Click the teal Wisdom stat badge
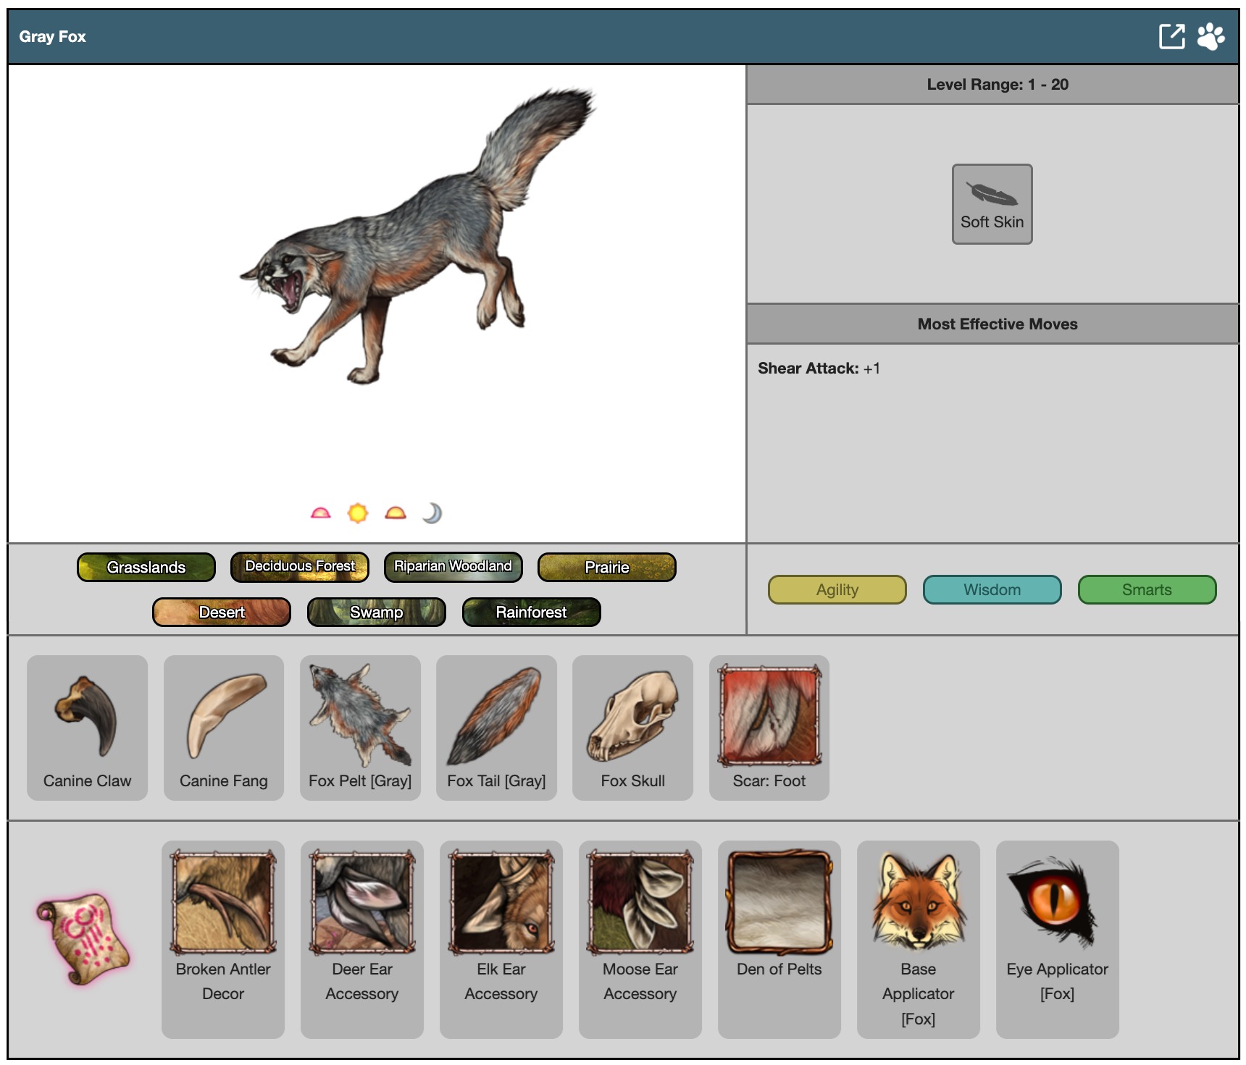 point(992,589)
